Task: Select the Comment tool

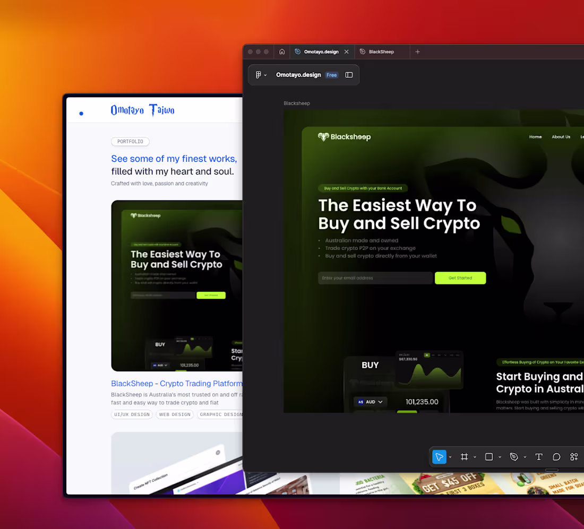Action: point(556,457)
